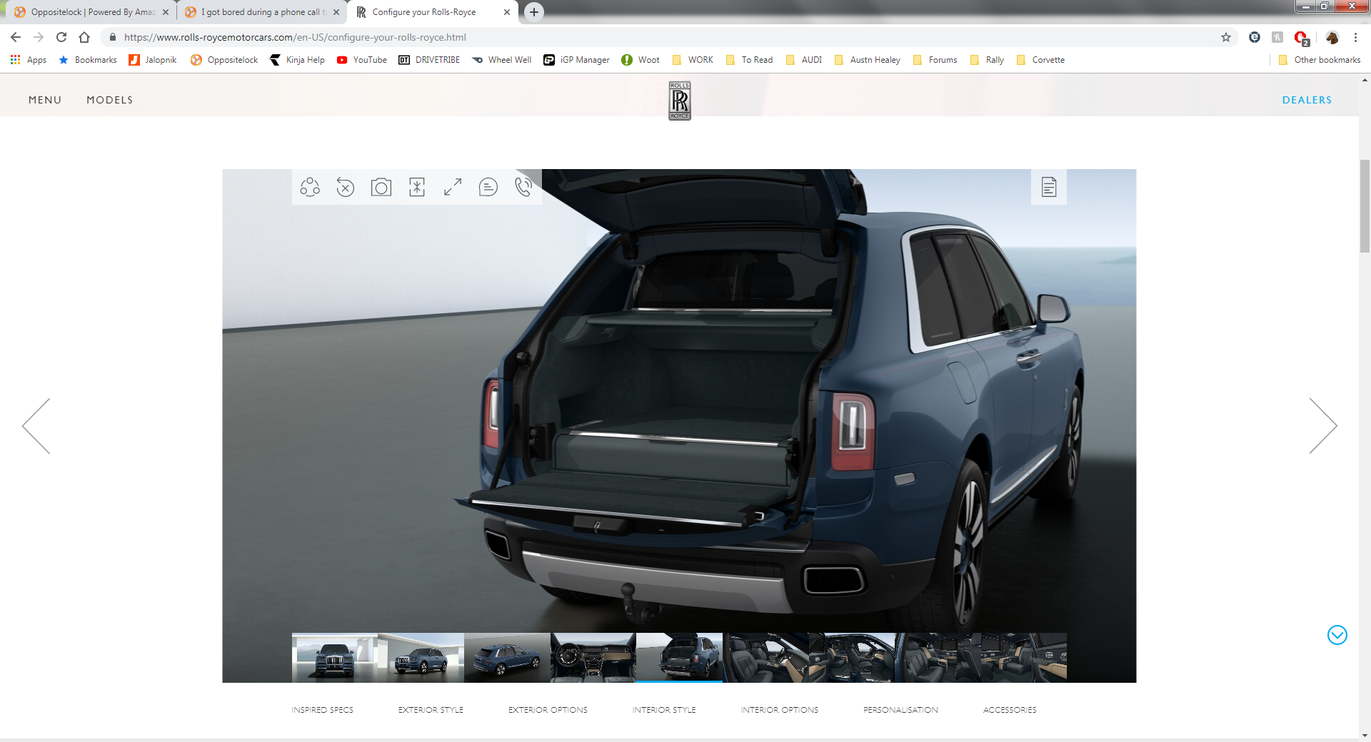Click the DEALERS link
This screenshot has width=1371, height=742.
[1307, 100]
